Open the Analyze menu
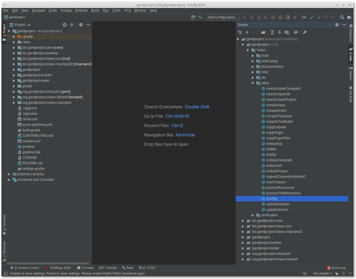Viewport: 356px width, 279px height. (x=67, y=10)
